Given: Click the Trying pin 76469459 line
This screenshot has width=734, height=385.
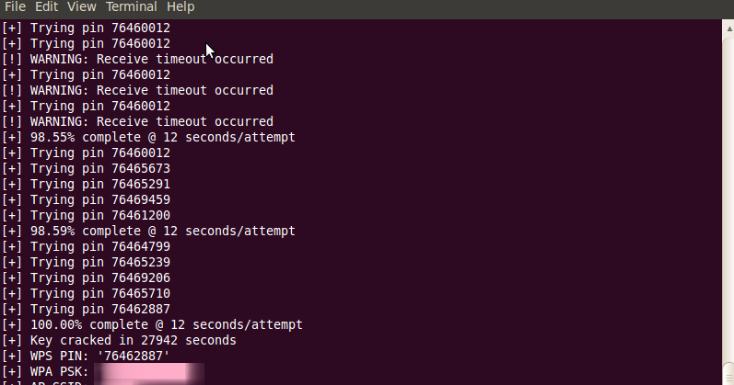Looking at the screenshot, I should (x=87, y=200).
